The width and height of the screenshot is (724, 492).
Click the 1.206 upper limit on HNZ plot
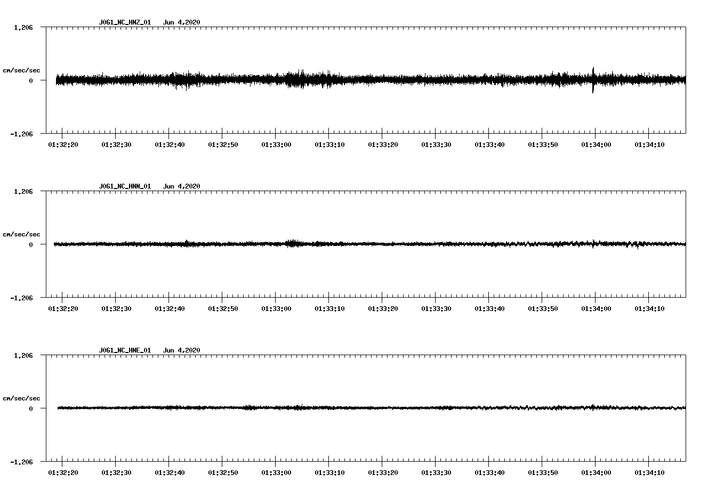pos(23,27)
